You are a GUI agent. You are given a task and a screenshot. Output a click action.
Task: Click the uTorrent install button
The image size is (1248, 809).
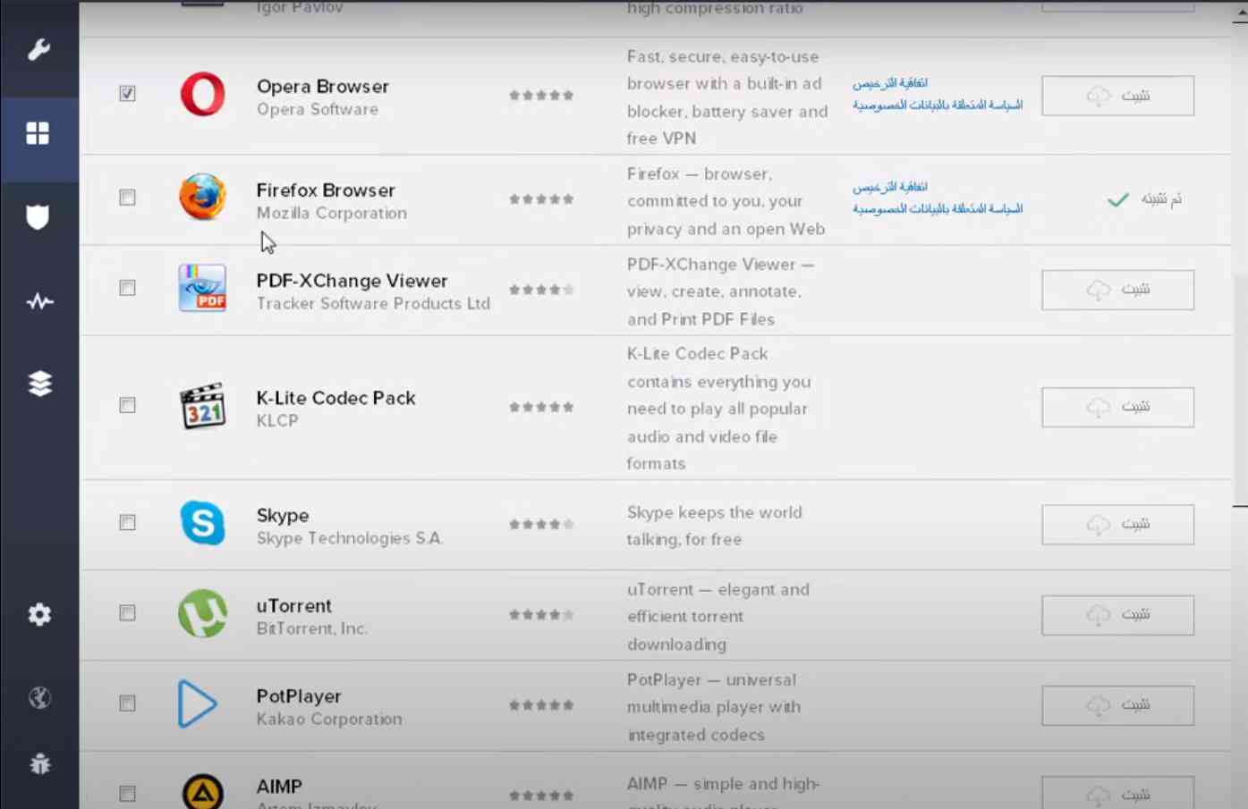[1117, 615]
